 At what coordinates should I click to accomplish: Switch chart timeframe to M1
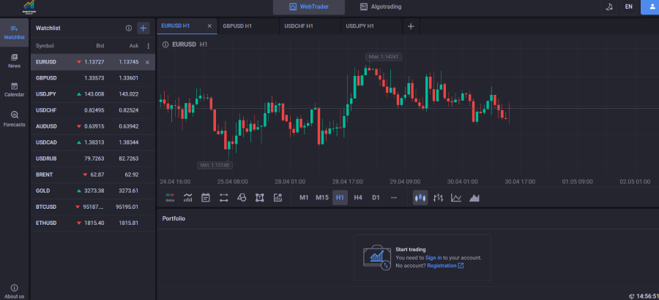pos(304,197)
